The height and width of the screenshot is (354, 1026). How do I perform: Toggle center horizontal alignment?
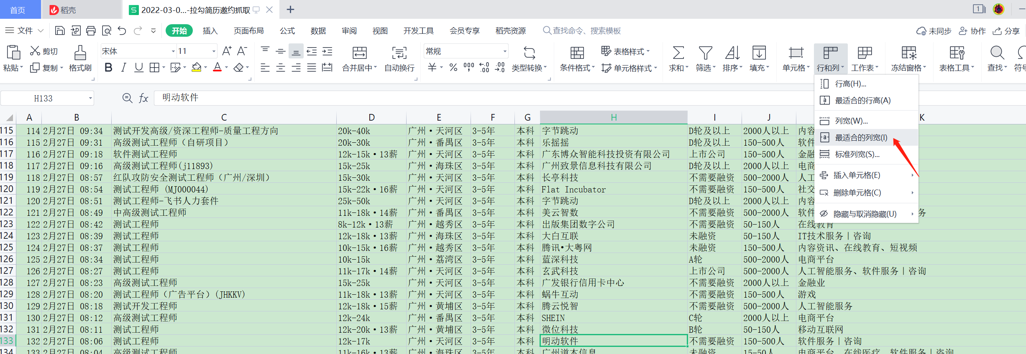click(281, 67)
